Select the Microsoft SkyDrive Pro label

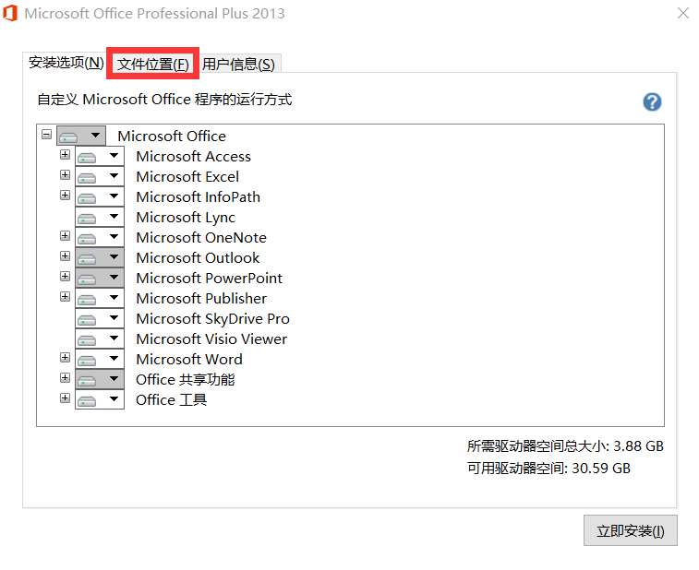212,318
